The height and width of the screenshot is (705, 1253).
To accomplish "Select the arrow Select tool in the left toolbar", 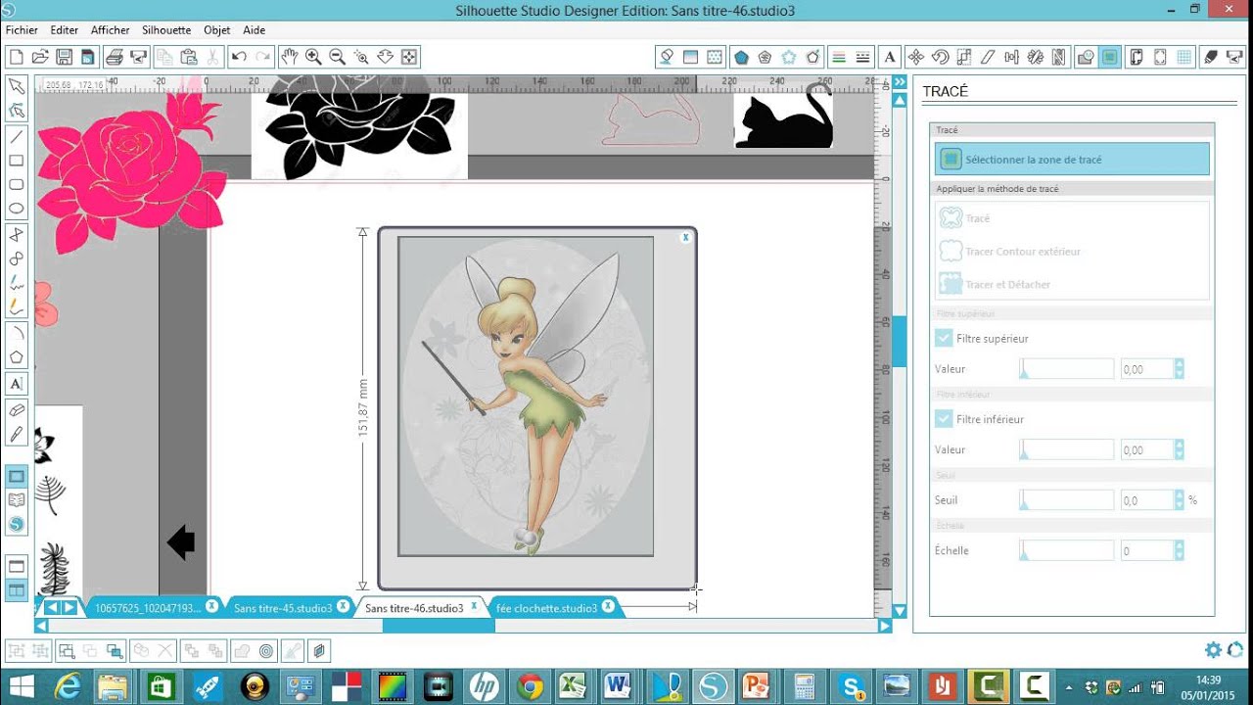I will 17,87.
